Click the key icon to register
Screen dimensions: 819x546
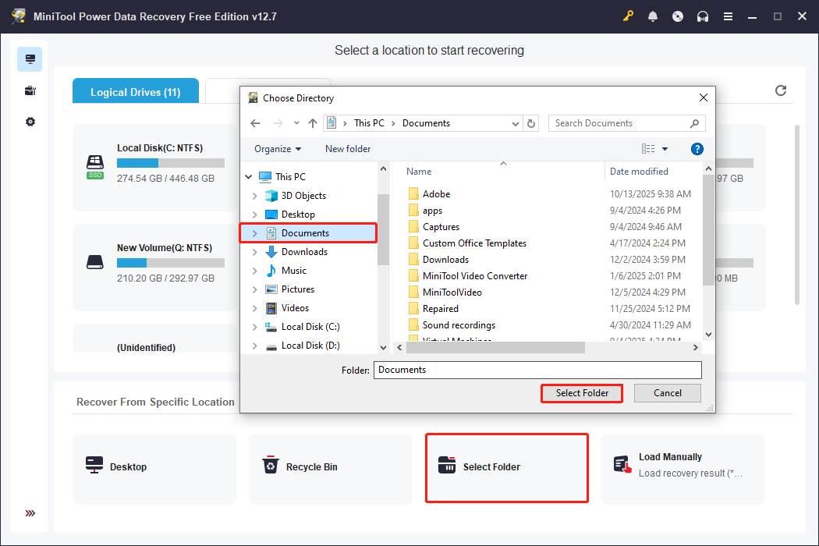[628, 16]
